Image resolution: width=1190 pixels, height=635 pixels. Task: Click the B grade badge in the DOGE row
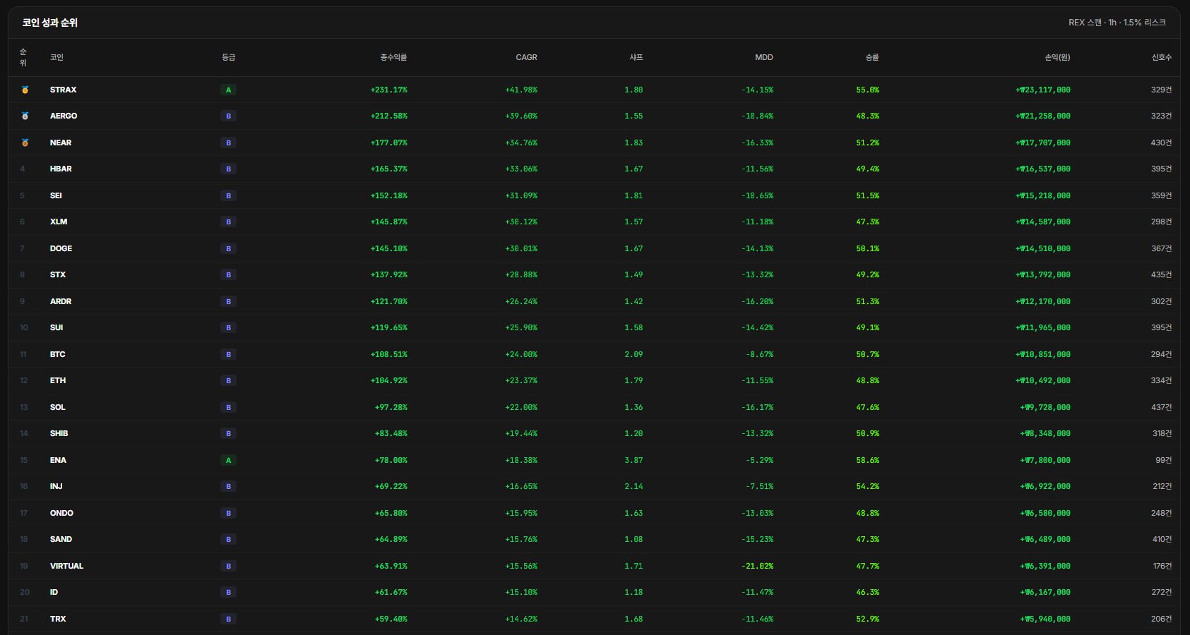[228, 248]
